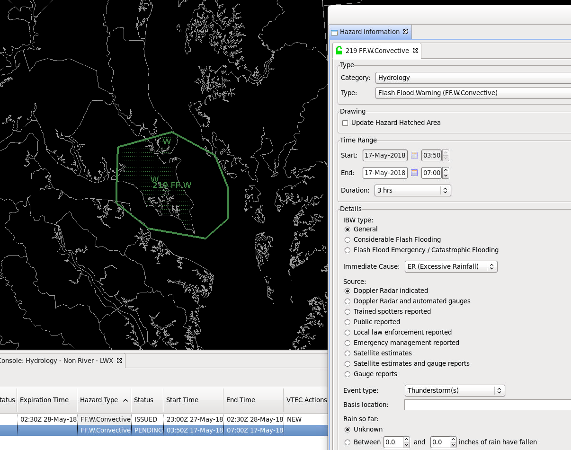Image resolution: width=571 pixels, height=450 pixels.
Task: Choose Local law enforcement reported
Action: [348, 333]
